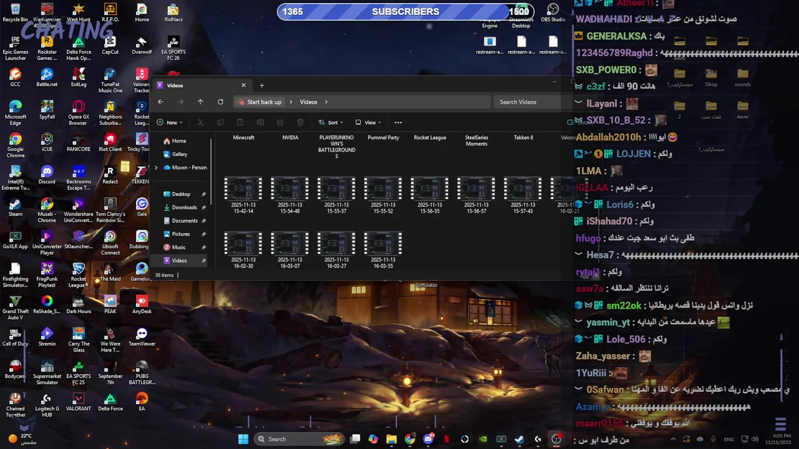Open PEAK game desktop shortcut

coord(110,304)
